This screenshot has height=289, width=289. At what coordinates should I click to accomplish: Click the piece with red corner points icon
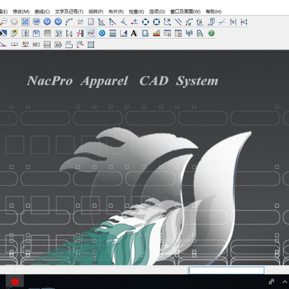80,44
